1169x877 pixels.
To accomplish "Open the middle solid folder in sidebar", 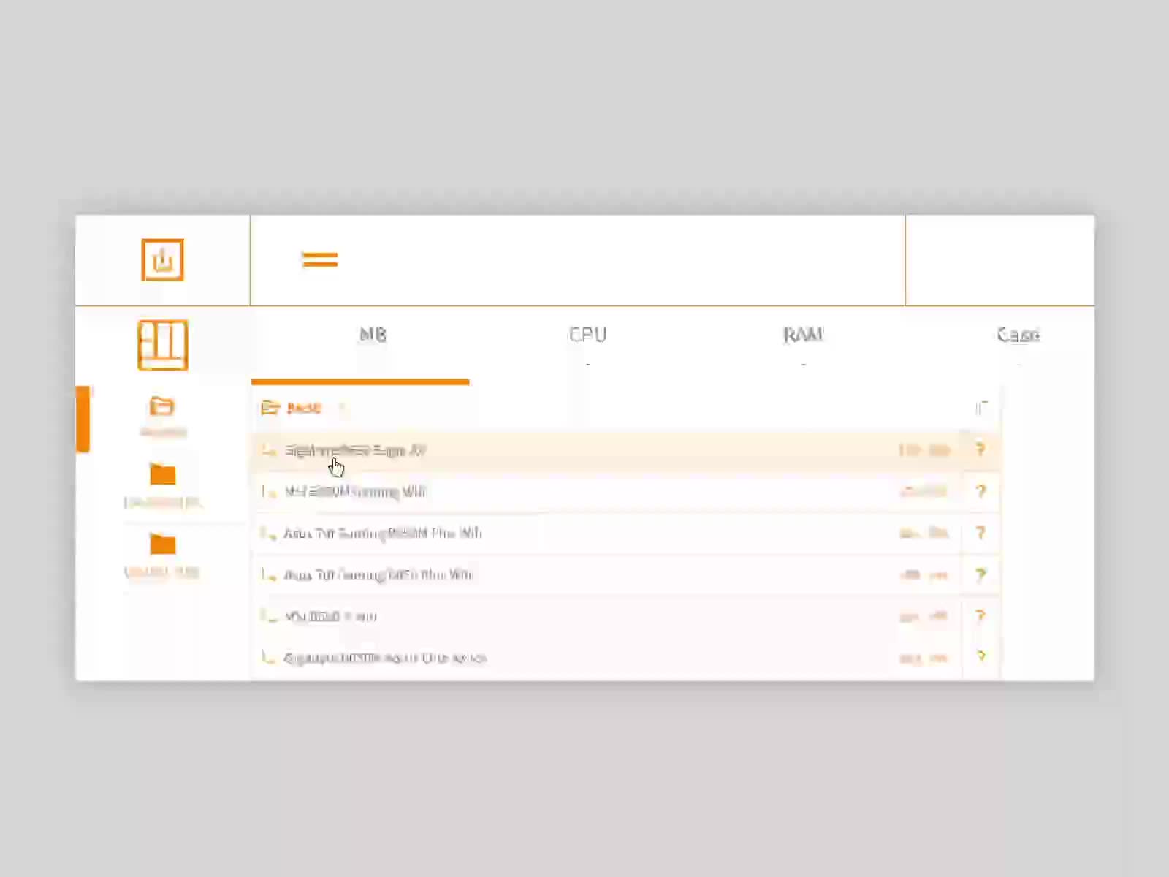I will [x=162, y=475].
